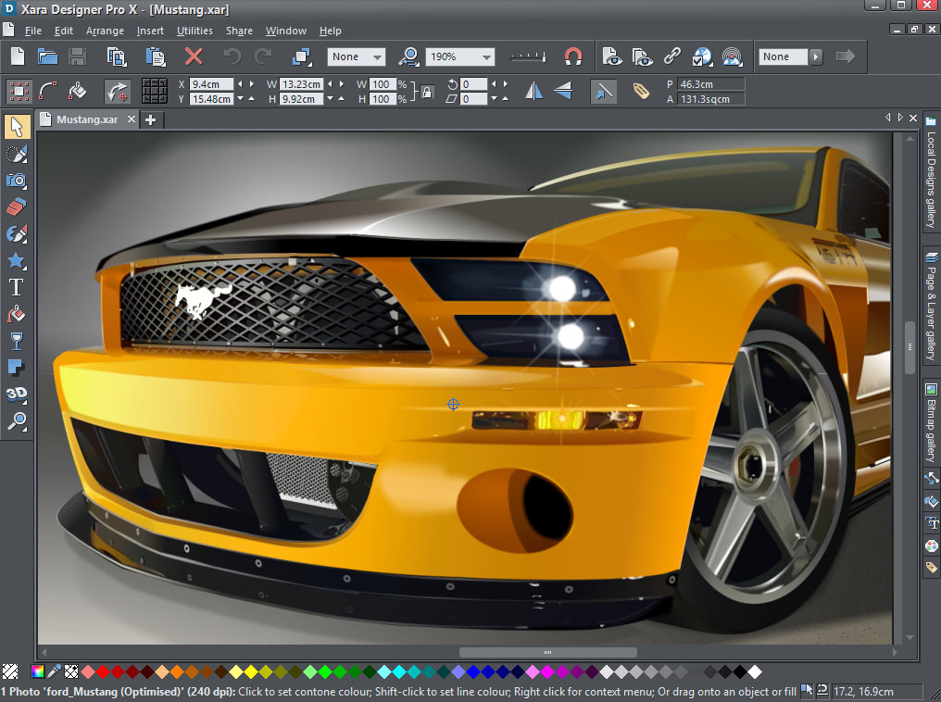Open the Utilities menu
Viewport: 941px width, 702px height.
tap(194, 31)
